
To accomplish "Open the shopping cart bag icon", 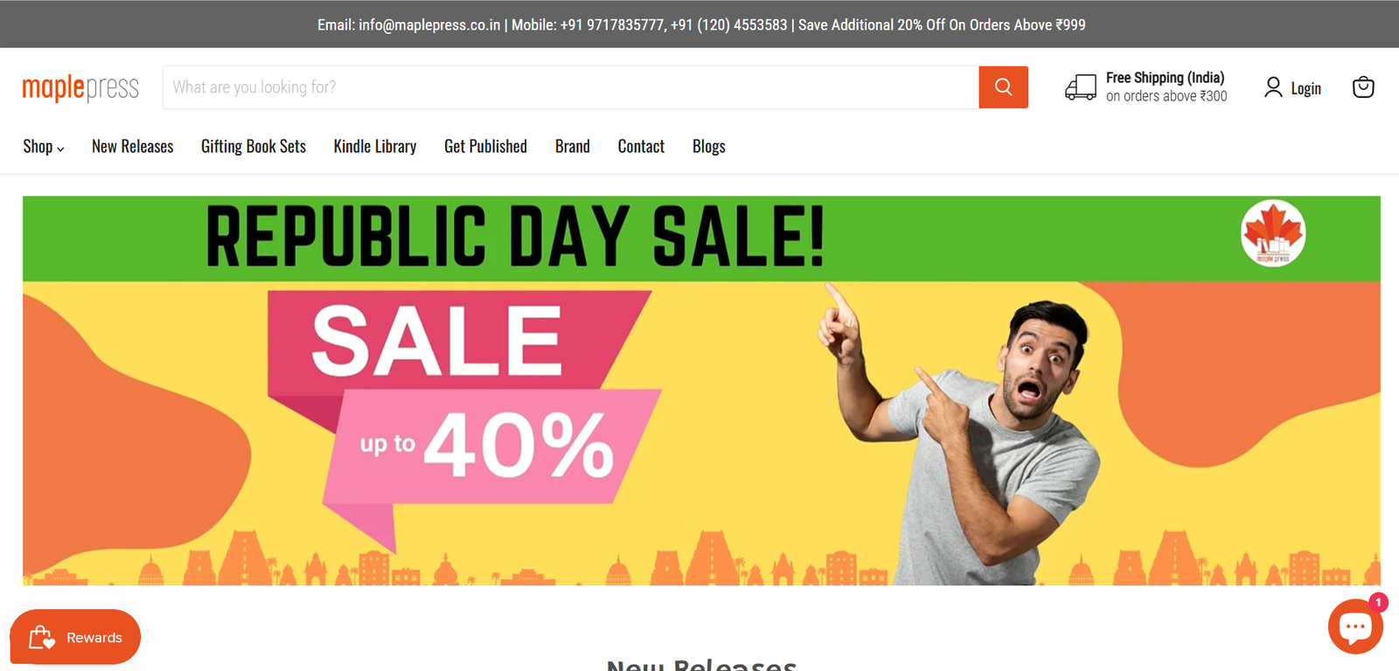I will pyautogui.click(x=1363, y=87).
